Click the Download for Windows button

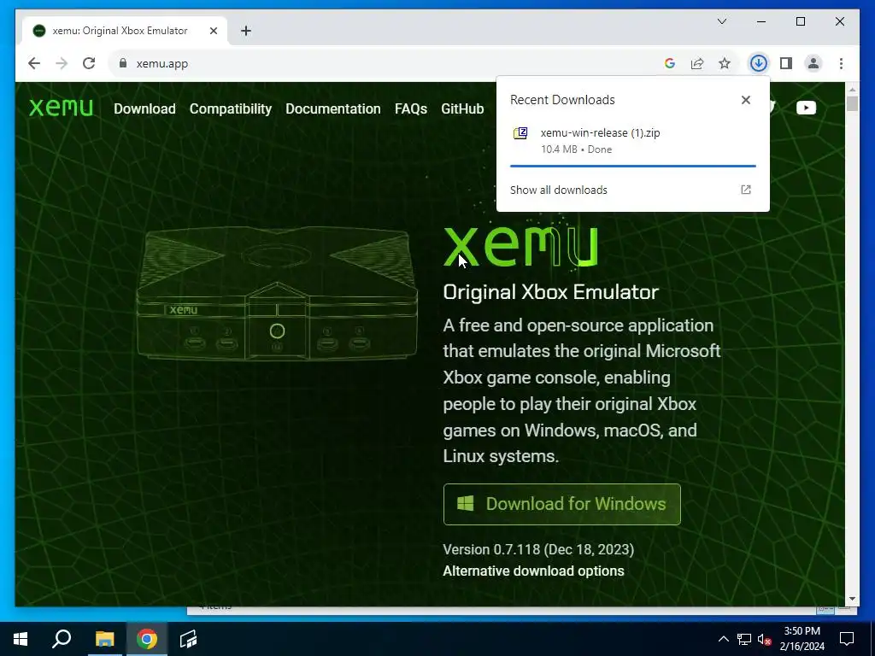[562, 504]
